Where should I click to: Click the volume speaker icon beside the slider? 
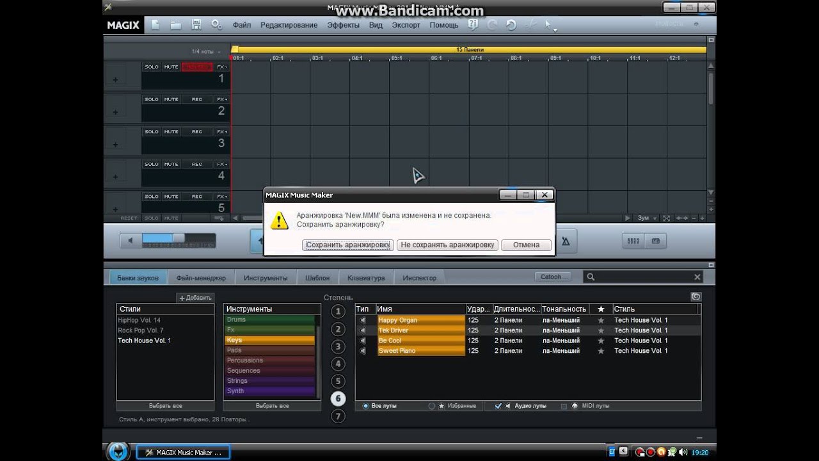point(131,241)
